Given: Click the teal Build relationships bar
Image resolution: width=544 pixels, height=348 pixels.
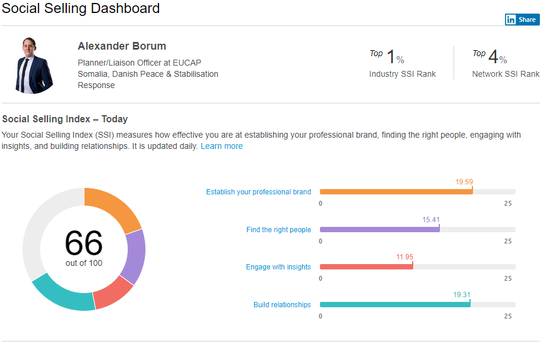Looking at the screenshot, I should (395, 305).
